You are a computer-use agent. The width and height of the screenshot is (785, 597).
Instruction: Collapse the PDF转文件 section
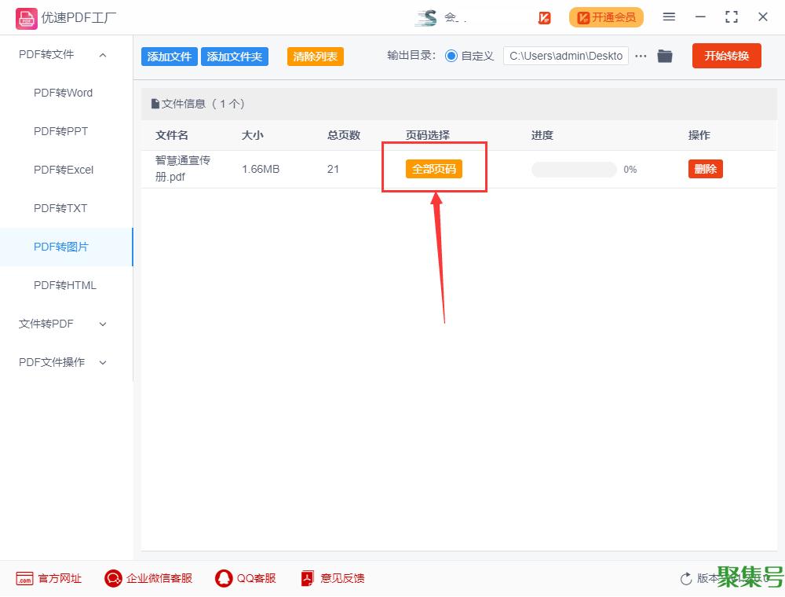103,54
